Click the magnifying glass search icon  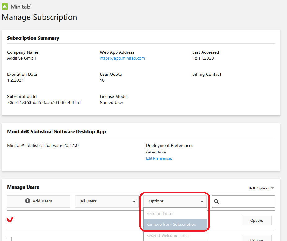tap(216, 202)
